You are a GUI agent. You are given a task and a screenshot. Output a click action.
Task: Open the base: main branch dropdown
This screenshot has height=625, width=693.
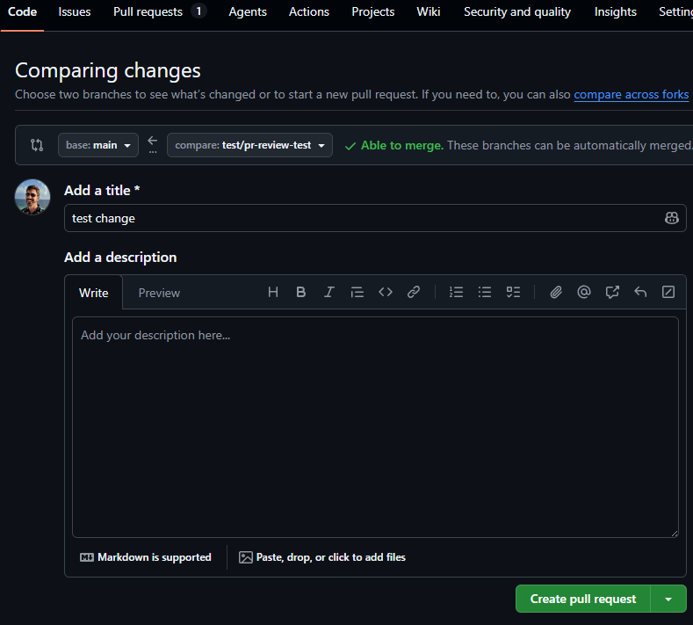point(98,145)
